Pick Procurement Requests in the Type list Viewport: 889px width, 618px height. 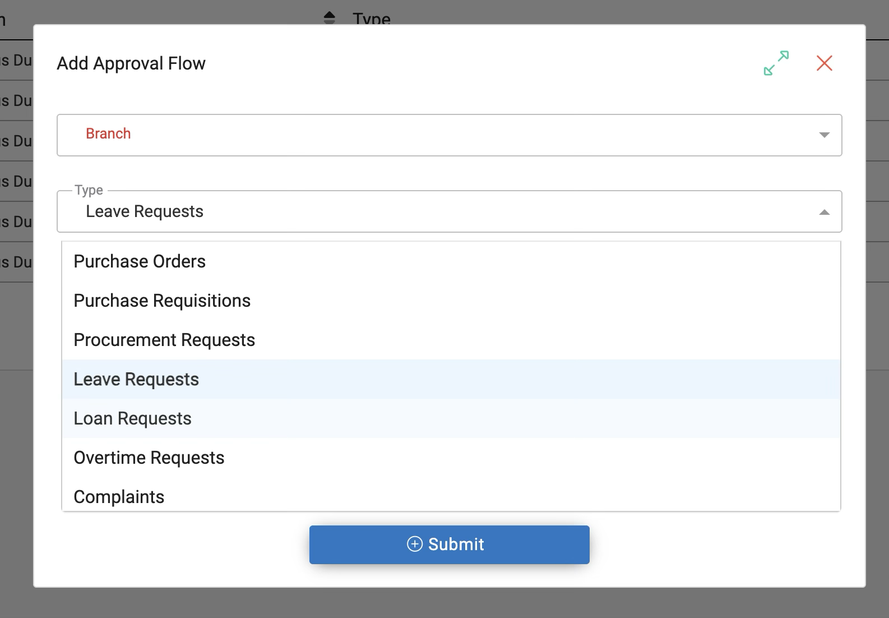164,340
